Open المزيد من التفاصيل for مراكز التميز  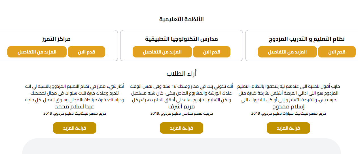37,52
